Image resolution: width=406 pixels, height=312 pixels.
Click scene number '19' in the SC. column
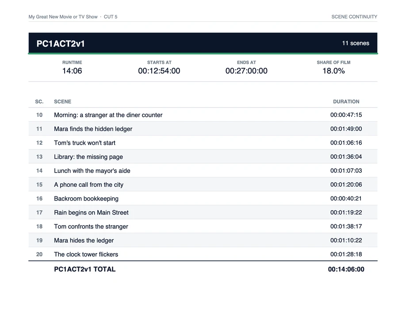click(39, 240)
